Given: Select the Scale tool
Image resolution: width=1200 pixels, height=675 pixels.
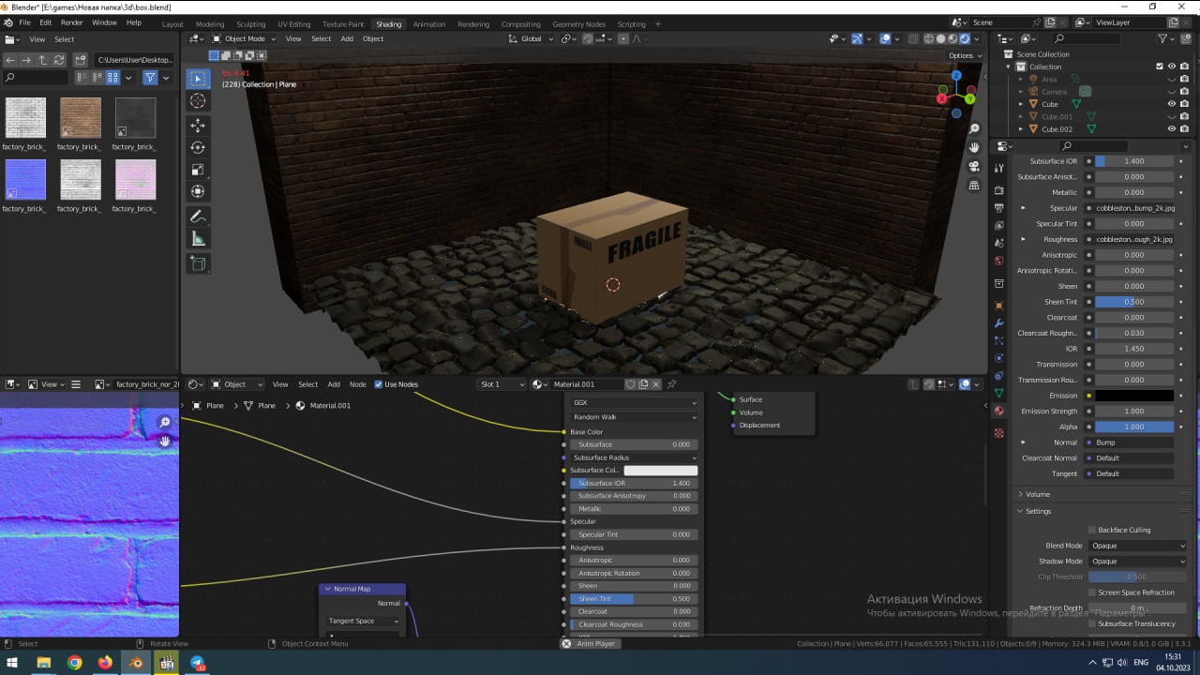Looking at the screenshot, I should 198,170.
